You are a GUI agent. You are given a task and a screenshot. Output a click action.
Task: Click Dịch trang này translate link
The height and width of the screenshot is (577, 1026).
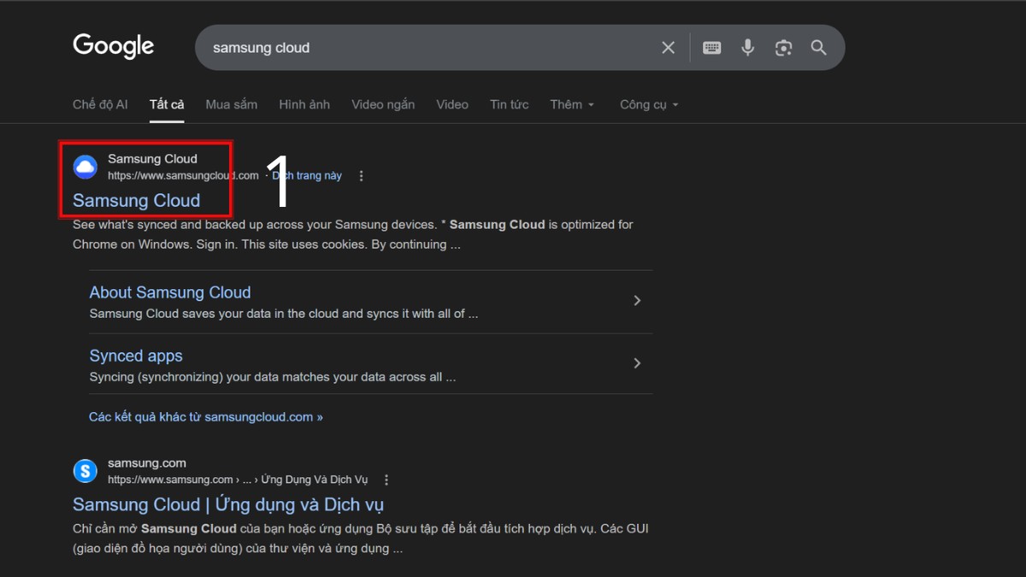tap(307, 175)
